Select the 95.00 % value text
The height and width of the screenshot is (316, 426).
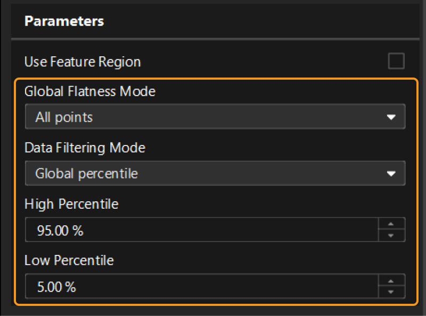[x=60, y=230]
